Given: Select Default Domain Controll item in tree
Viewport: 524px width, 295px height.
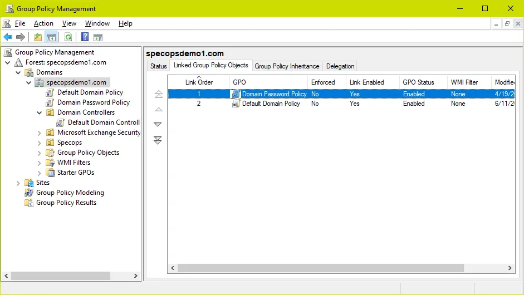Looking at the screenshot, I should (x=104, y=122).
